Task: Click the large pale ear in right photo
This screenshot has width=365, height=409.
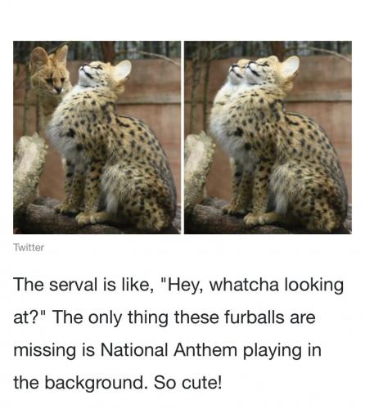Action: click(290, 67)
